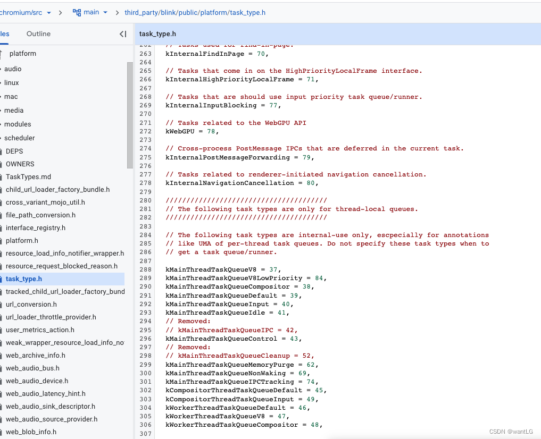
Task: Open web_audio_latency_hint.h
Action: tap(46, 393)
